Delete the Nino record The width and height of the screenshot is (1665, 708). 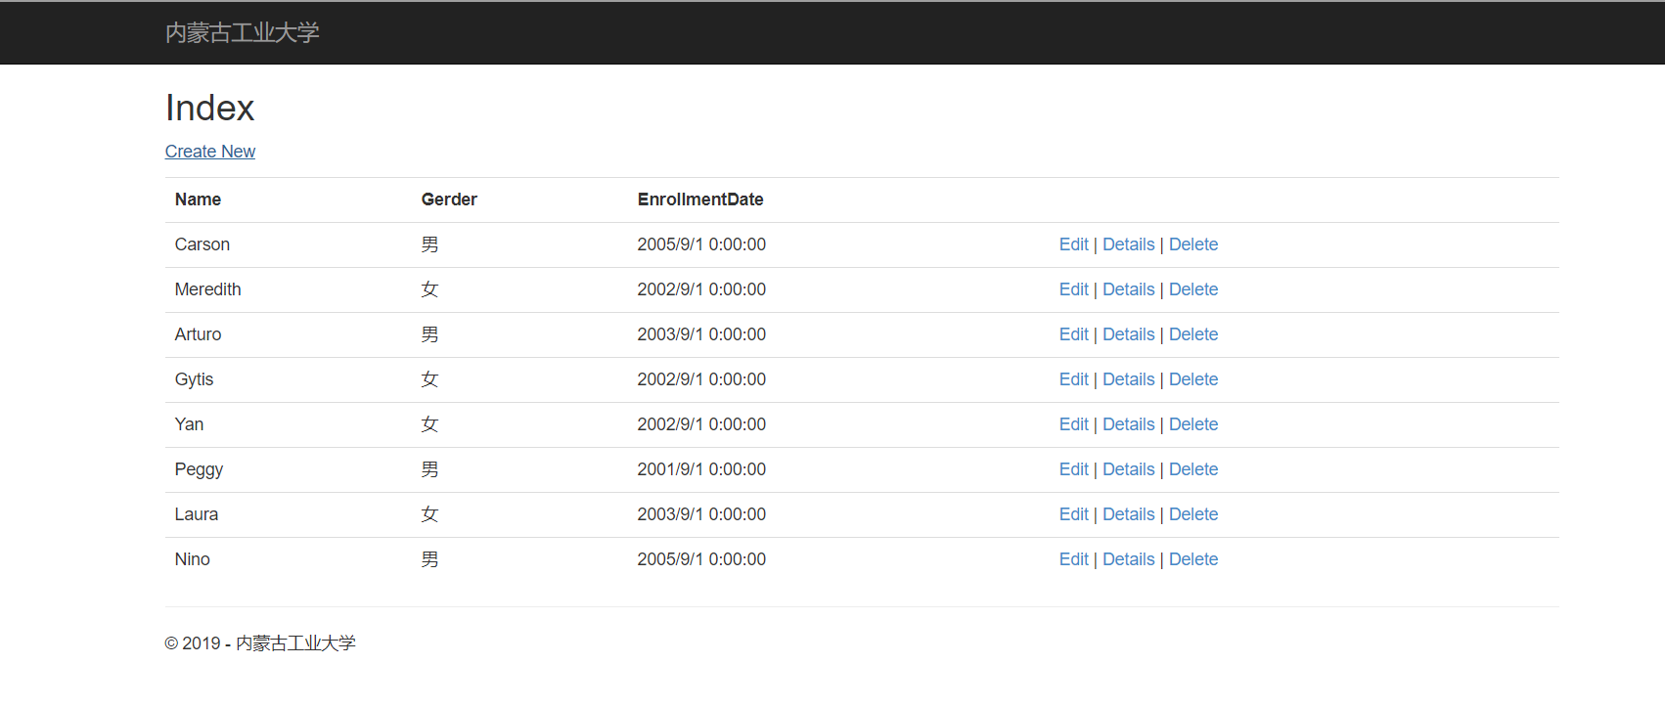[1192, 559]
